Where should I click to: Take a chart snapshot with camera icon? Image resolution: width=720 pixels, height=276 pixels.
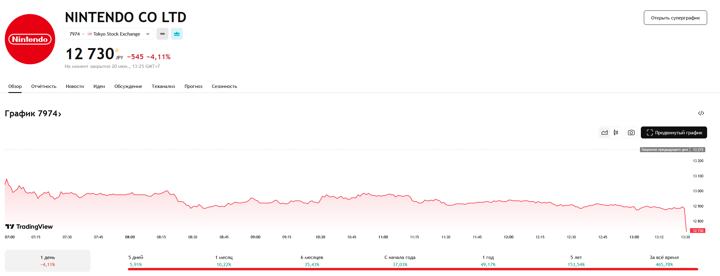(x=631, y=132)
